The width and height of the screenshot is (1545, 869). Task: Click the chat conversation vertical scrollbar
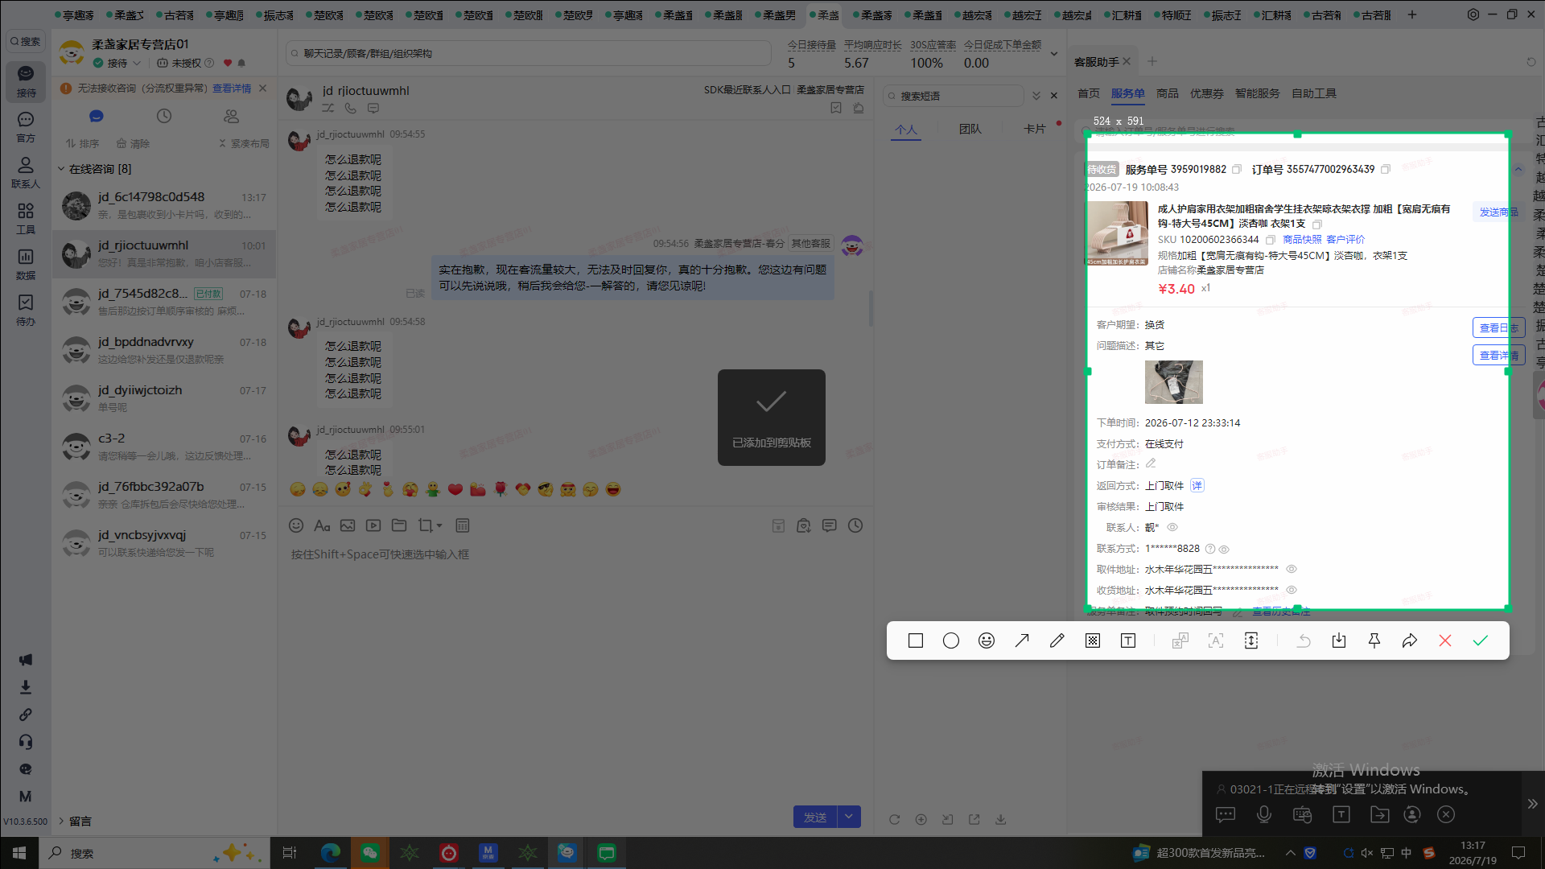[x=870, y=308]
